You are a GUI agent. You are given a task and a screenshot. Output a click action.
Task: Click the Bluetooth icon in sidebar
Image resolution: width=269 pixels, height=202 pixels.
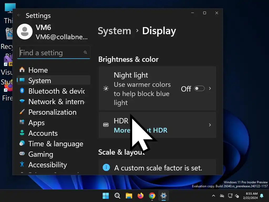coord(22,90)
